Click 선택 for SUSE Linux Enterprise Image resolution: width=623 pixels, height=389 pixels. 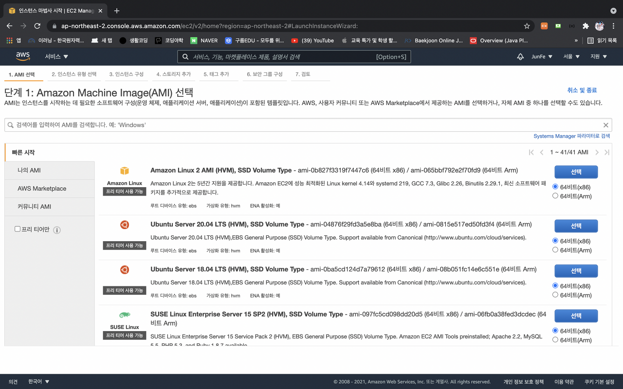point(576,316)
